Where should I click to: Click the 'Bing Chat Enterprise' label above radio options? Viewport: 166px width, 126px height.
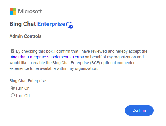click(28, 81)
